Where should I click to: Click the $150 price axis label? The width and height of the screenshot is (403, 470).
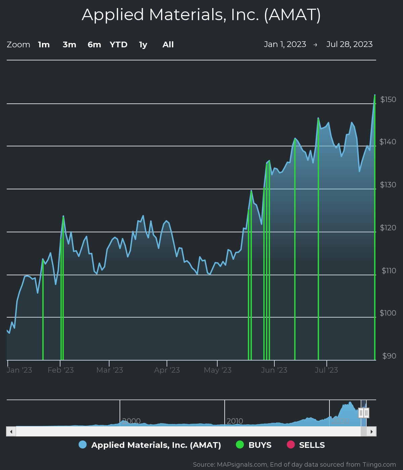pos(388,99)
